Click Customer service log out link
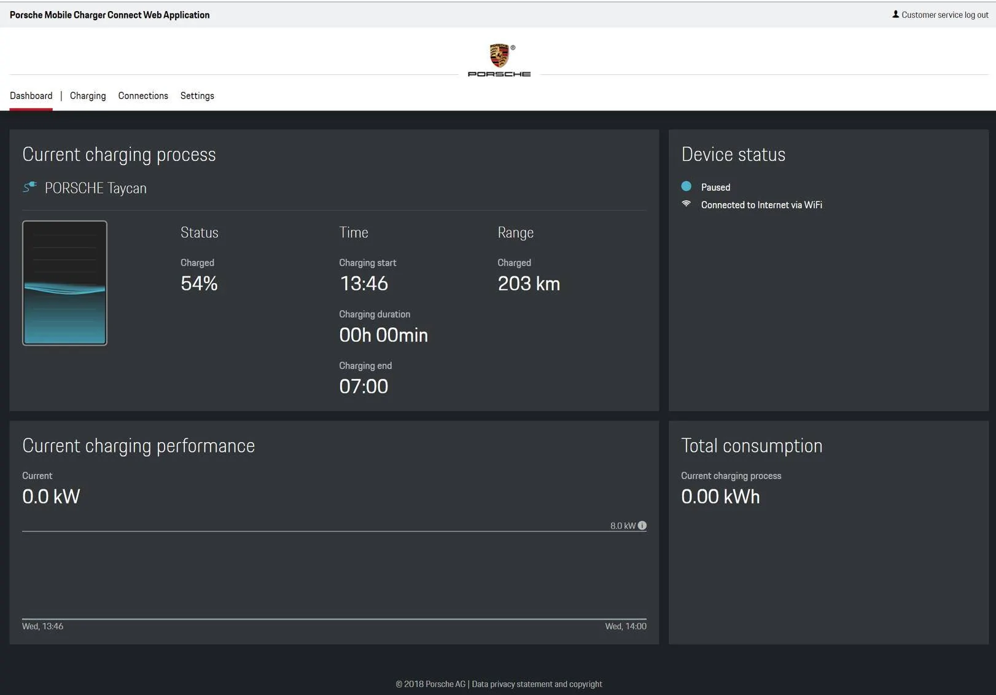The height and width of the screenshot is (695, 996). 945,15
